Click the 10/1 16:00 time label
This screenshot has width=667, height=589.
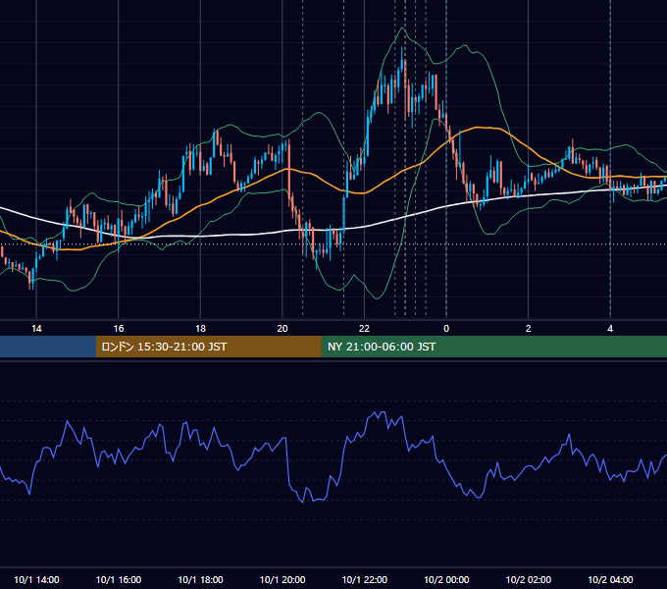click(119, 579)
